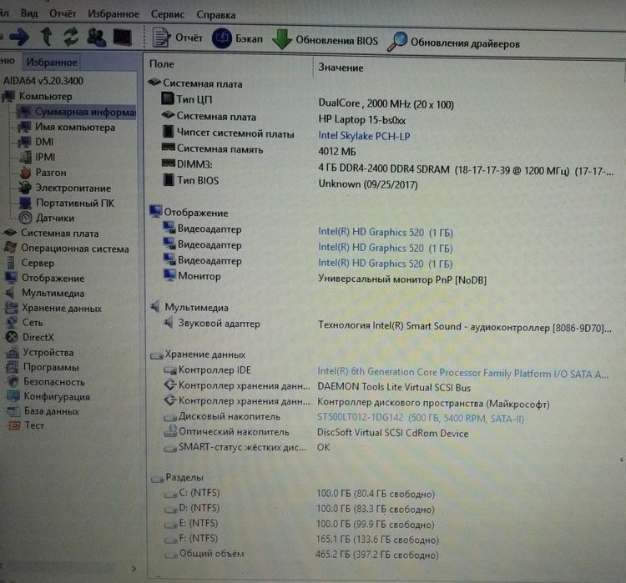Select DirectX tree item

coord(29,337)
